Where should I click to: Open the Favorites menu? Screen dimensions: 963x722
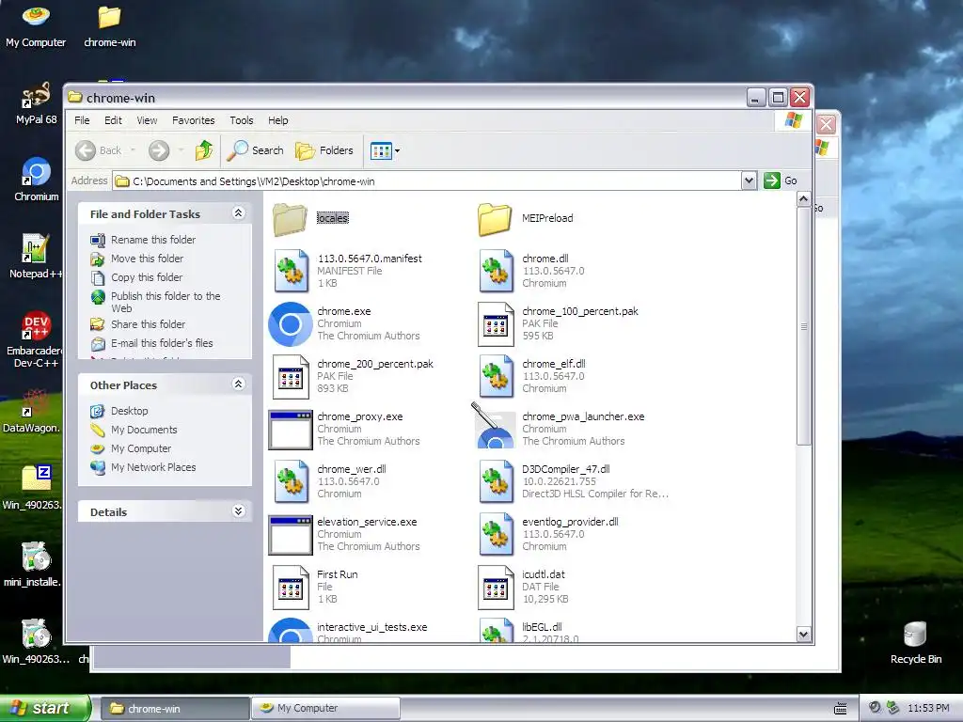coord(194,120)
